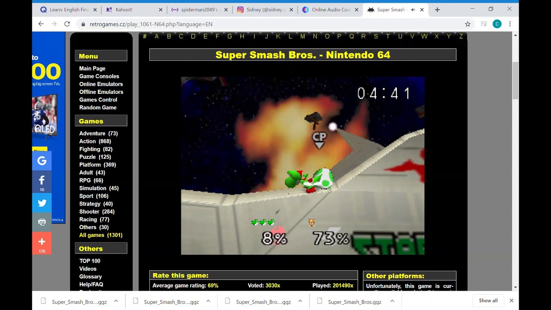Open Random Game link

tap(98, 107)
